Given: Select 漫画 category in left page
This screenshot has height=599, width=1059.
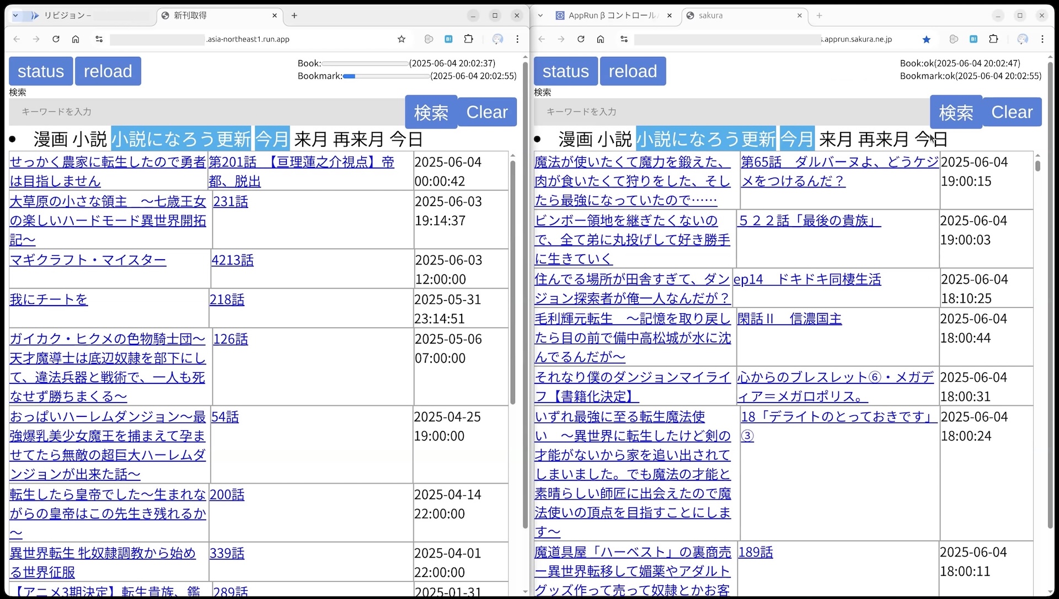Looking at the screenshot, I should pyautogui.click(x=51, y=139).
